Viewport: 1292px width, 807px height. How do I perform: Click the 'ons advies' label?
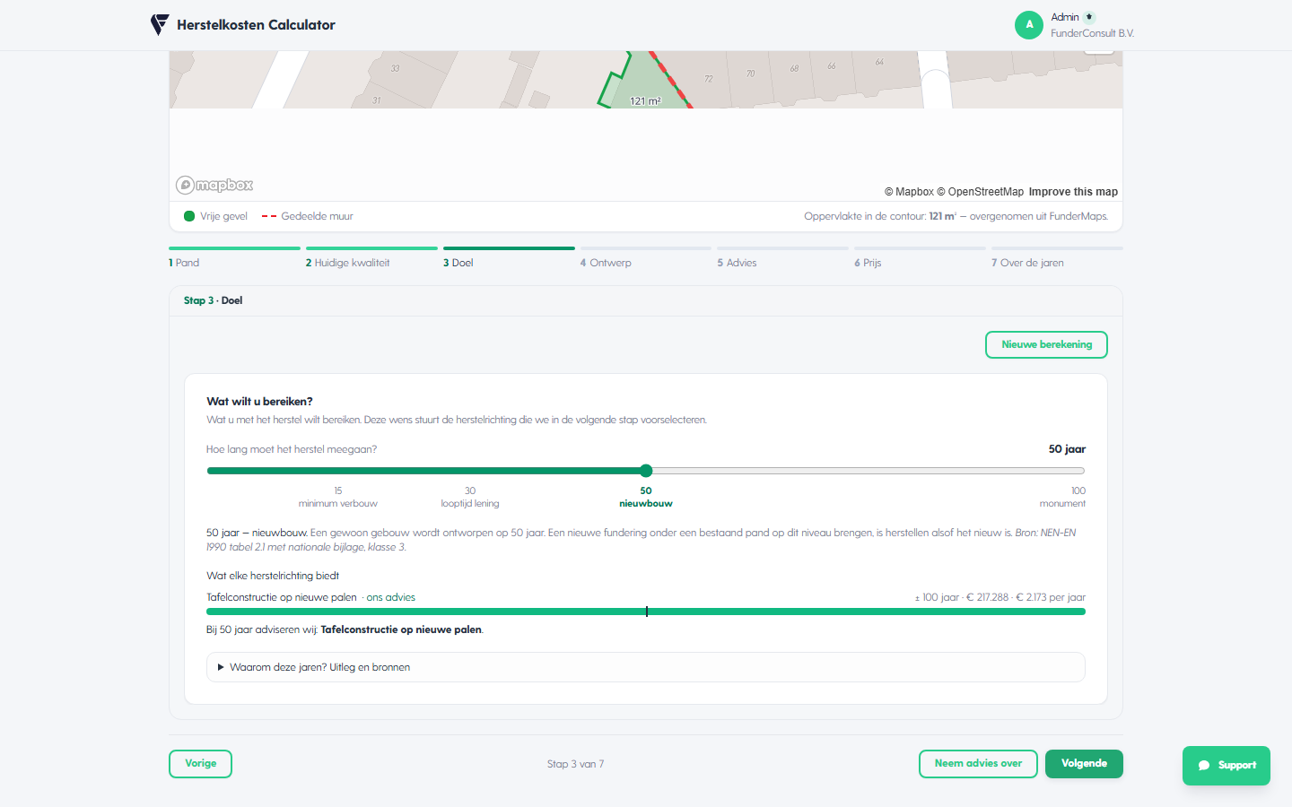[390, 597]
